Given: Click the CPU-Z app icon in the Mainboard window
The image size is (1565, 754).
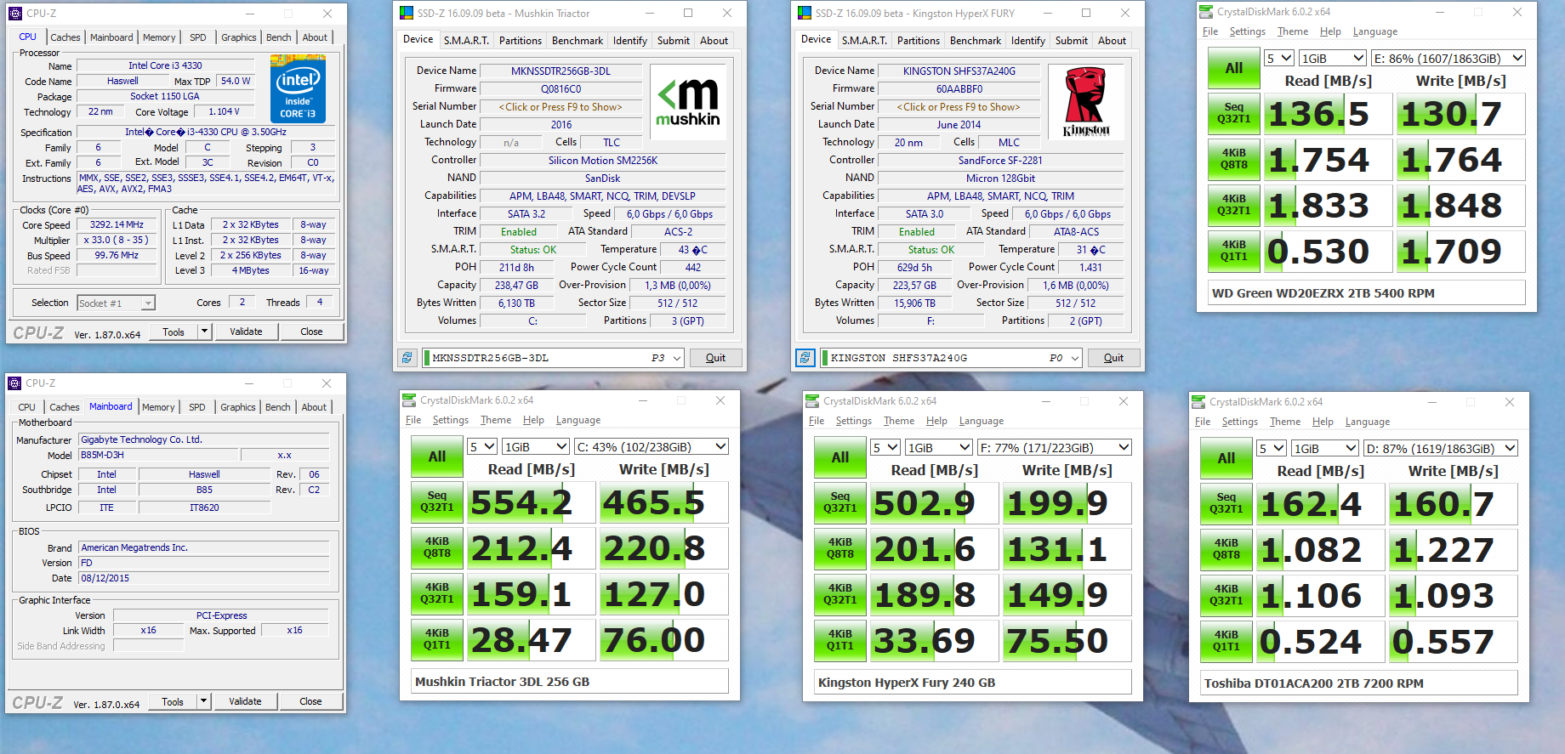Looking at the screenshot, I should coord(14,383).
